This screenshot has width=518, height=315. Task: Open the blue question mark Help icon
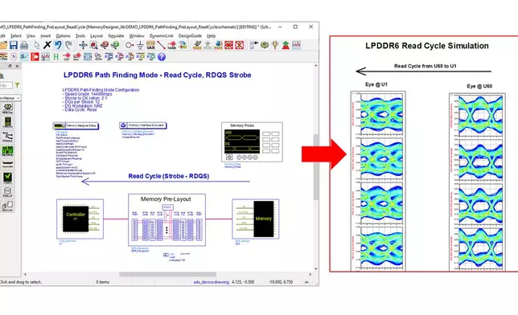point(161,57)
